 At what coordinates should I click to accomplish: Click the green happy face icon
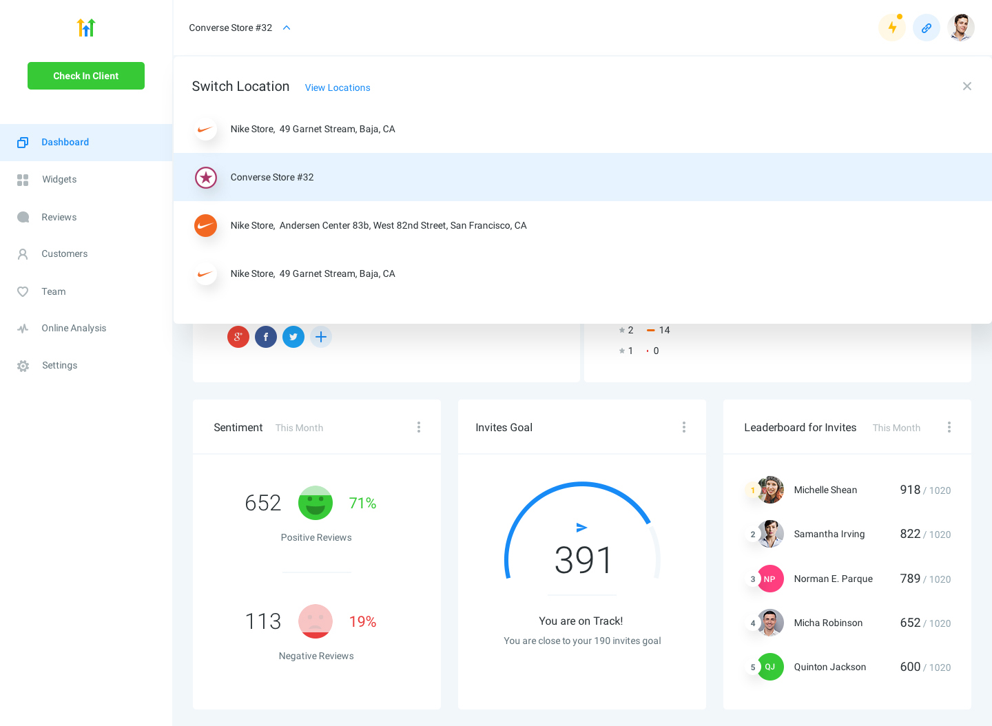coord(316,503)
